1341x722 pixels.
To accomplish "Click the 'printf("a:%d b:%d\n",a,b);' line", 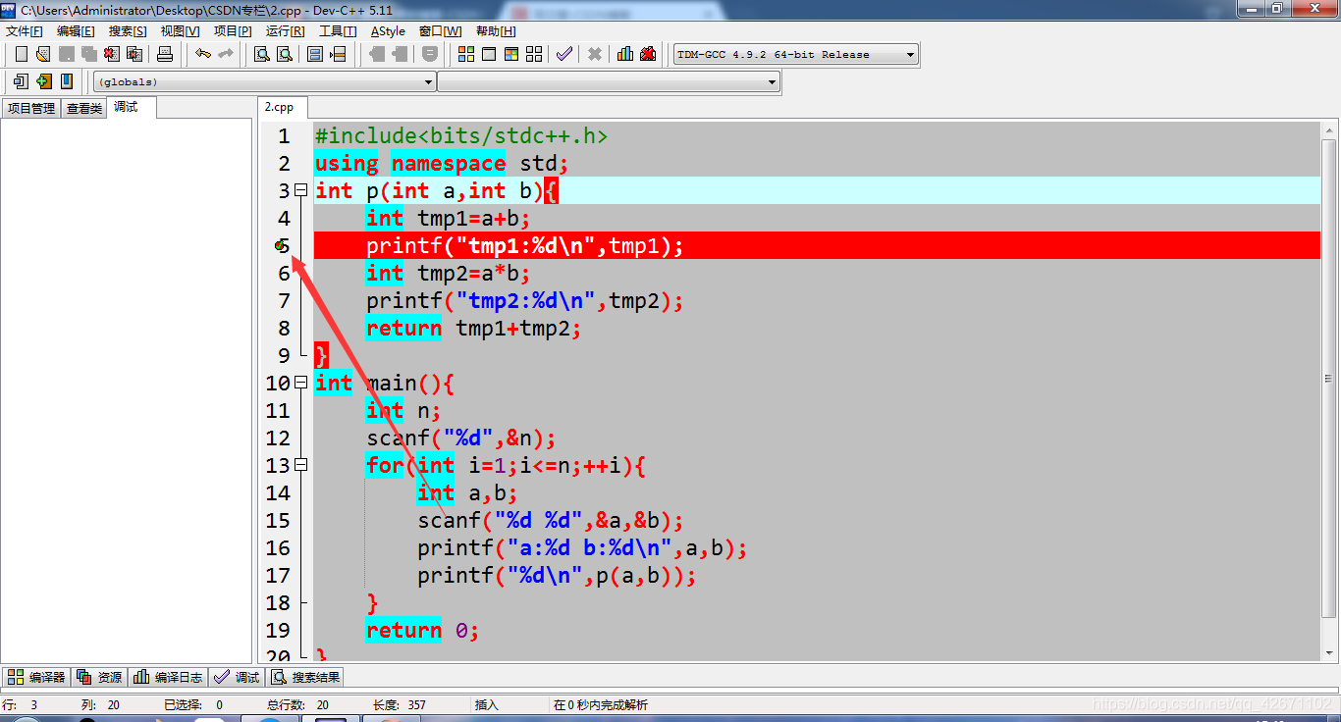I will (582, 548).
